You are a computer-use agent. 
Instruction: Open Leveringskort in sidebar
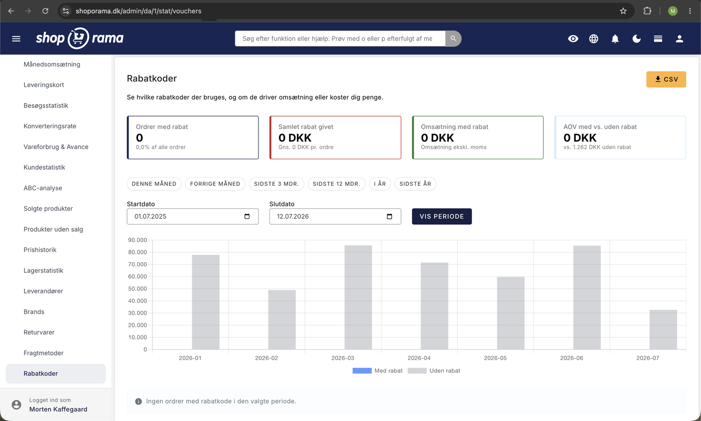44,85
